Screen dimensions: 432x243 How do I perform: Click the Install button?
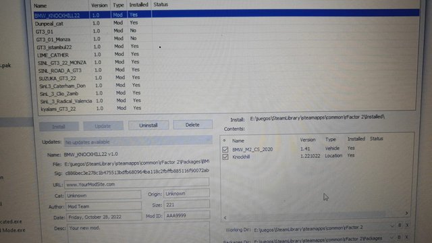59,126
